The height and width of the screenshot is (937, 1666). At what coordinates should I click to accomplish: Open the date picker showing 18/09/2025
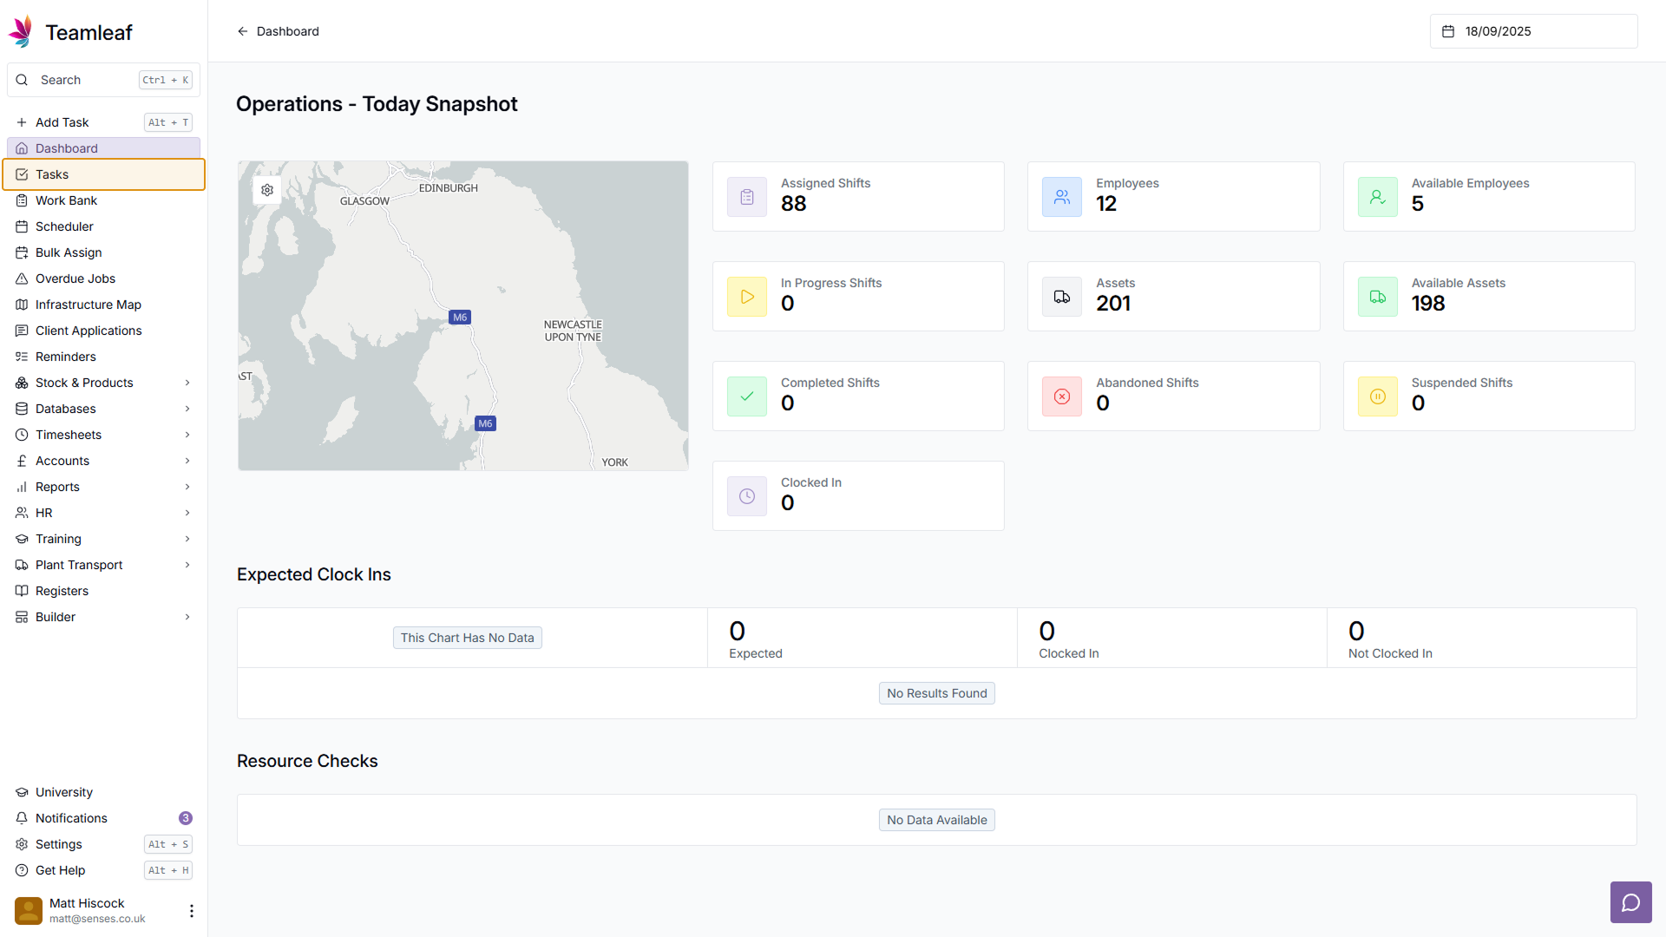1532,31
